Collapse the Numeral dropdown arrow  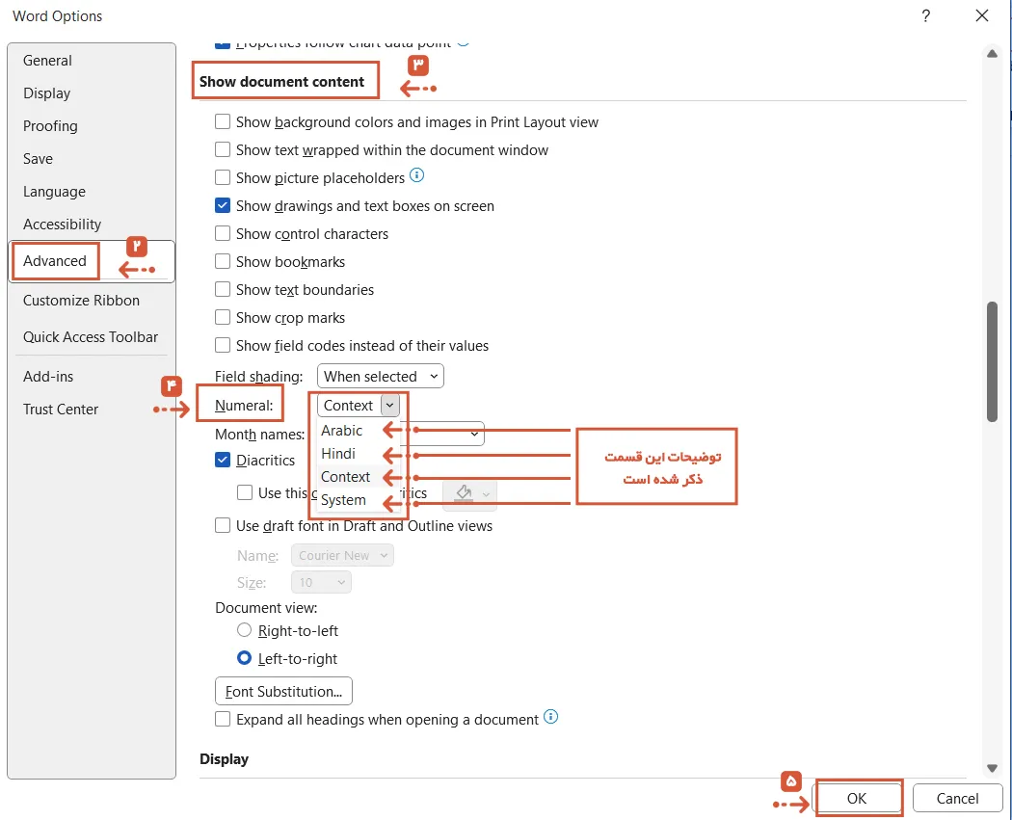(x=389, y=405)
